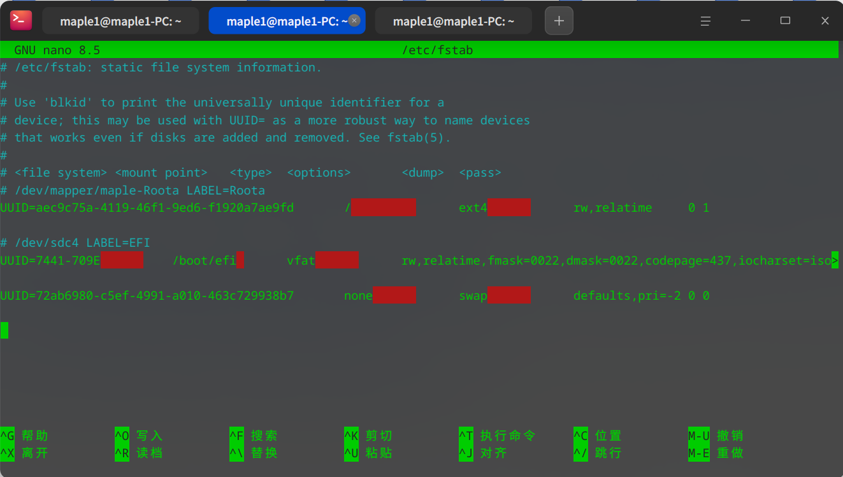Click the '<options>' column header comment

click(x=319, y=173)
